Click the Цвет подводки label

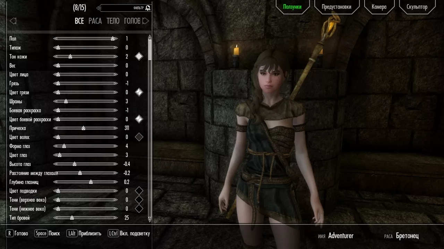[x=23, y=191]
